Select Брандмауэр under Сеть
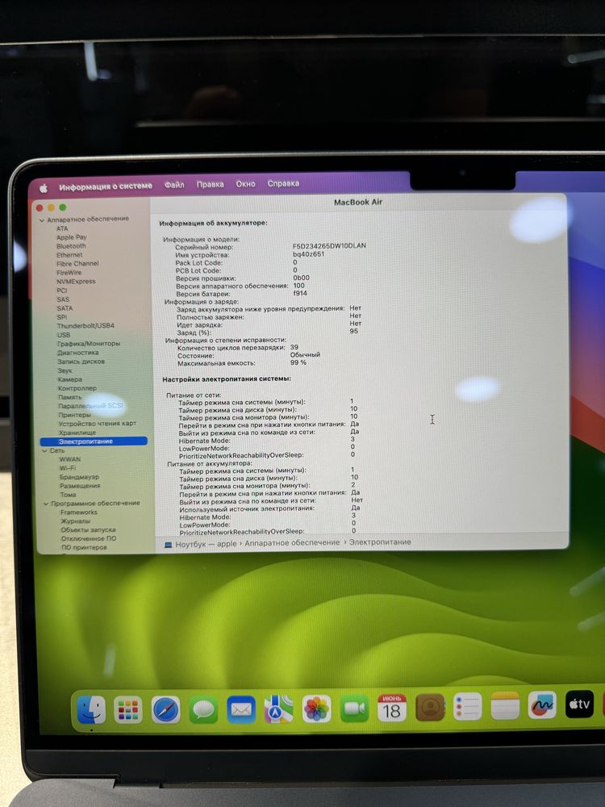The height and width of the screenshot is (807, 605). [x=79, y=477]
